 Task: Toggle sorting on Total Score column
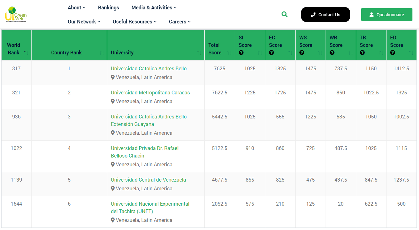click(230, 53)
